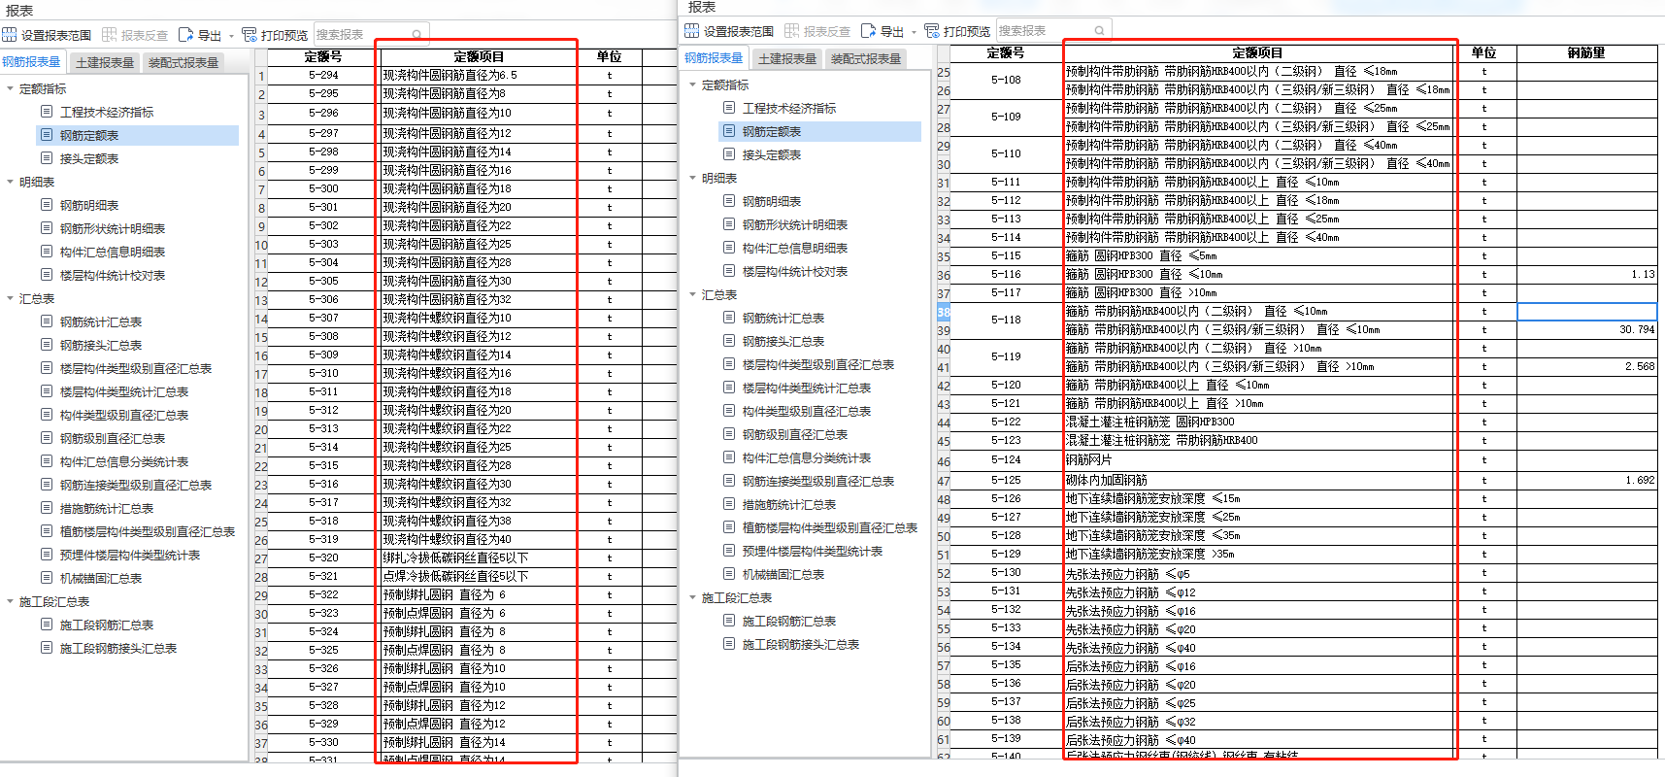Switch to 钢筋报表量 tab in right window
1665x777 pixels.
(x=714, y=58)
